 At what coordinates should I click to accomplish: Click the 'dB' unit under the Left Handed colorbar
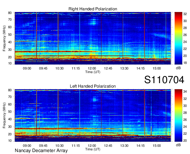[x=178, y=145]
